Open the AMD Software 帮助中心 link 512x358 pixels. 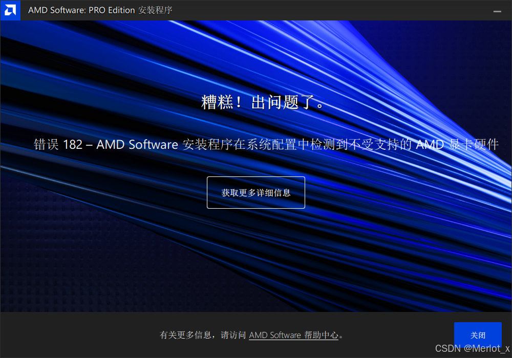(293, 335)
